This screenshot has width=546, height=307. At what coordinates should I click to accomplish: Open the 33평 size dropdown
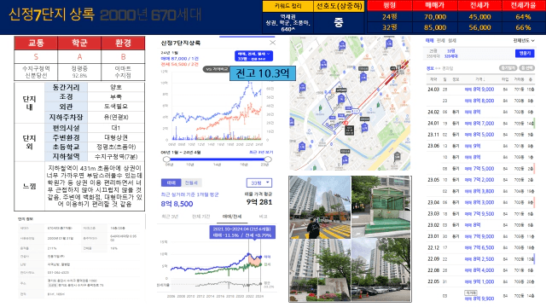[x=259, y=182]
